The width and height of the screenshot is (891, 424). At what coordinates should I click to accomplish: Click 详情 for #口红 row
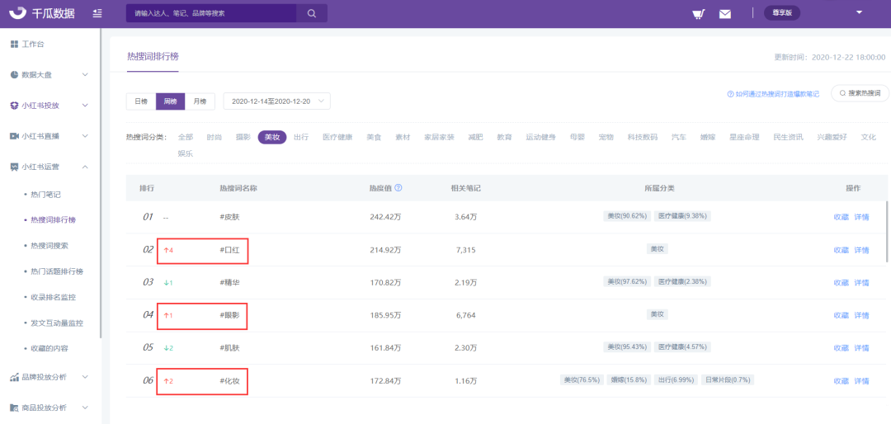point(861,250)
